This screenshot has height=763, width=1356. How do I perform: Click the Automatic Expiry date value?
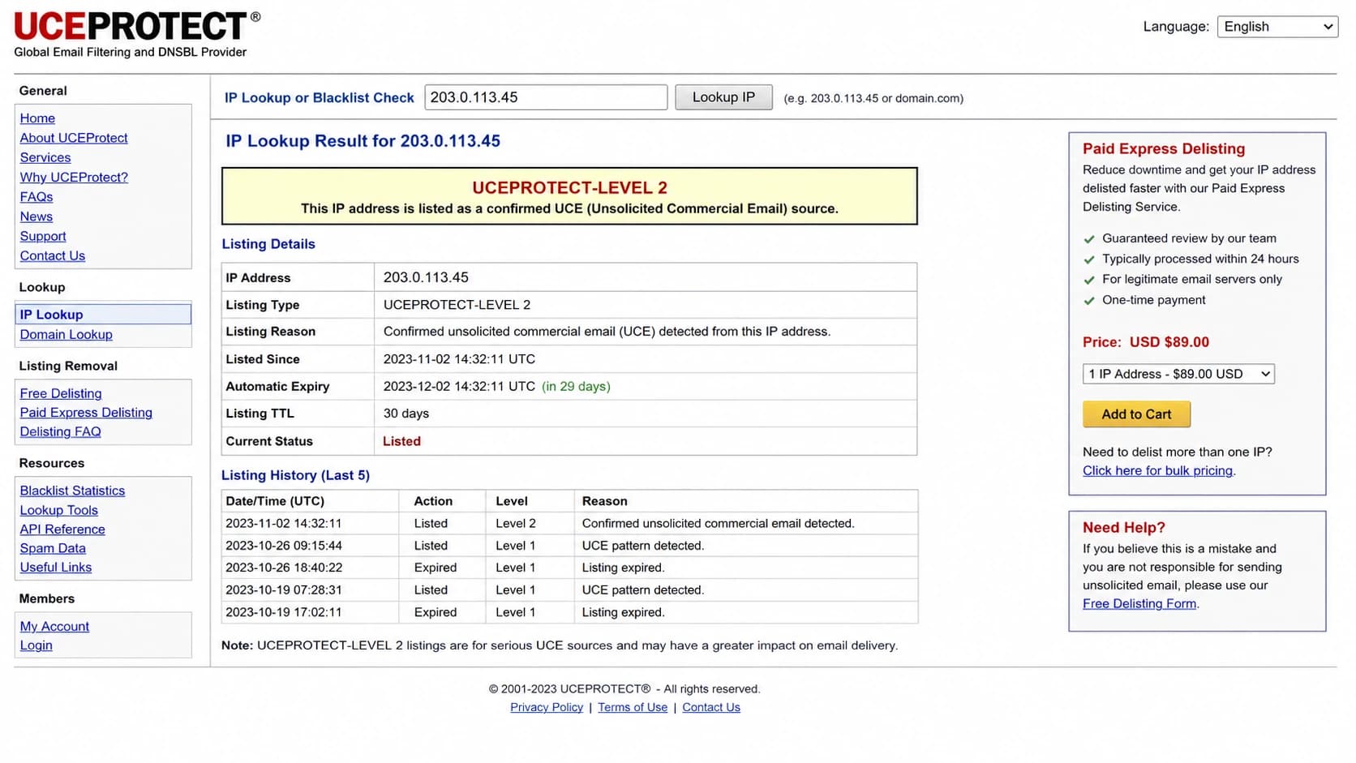[x=459, y=387]
